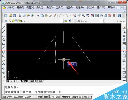This screenshot has width=128, height=100.
Task: Open the 绘图(D) menu
Action: 69,7
